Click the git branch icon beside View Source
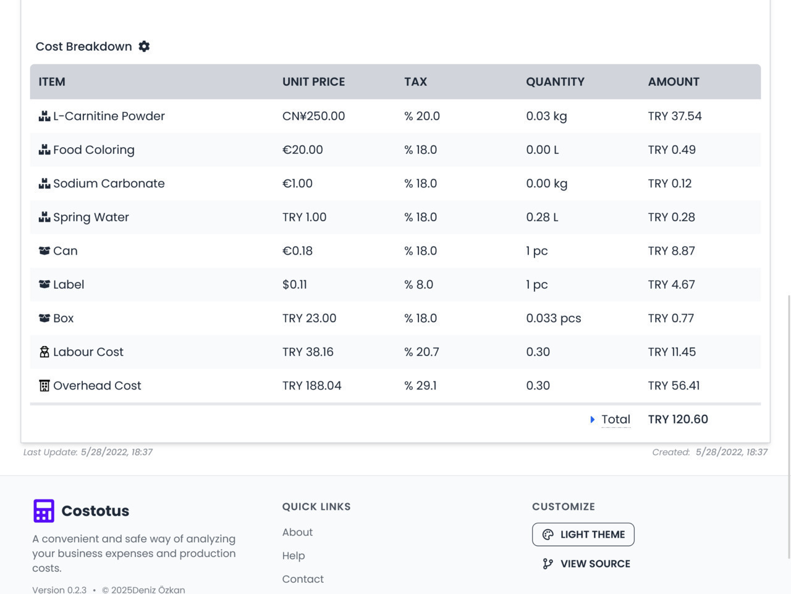791x594 pixels. [x=548, y=564]
